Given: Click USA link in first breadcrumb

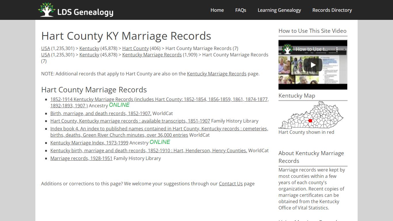Looking at the screenshot, I should (x=45, y=48).
